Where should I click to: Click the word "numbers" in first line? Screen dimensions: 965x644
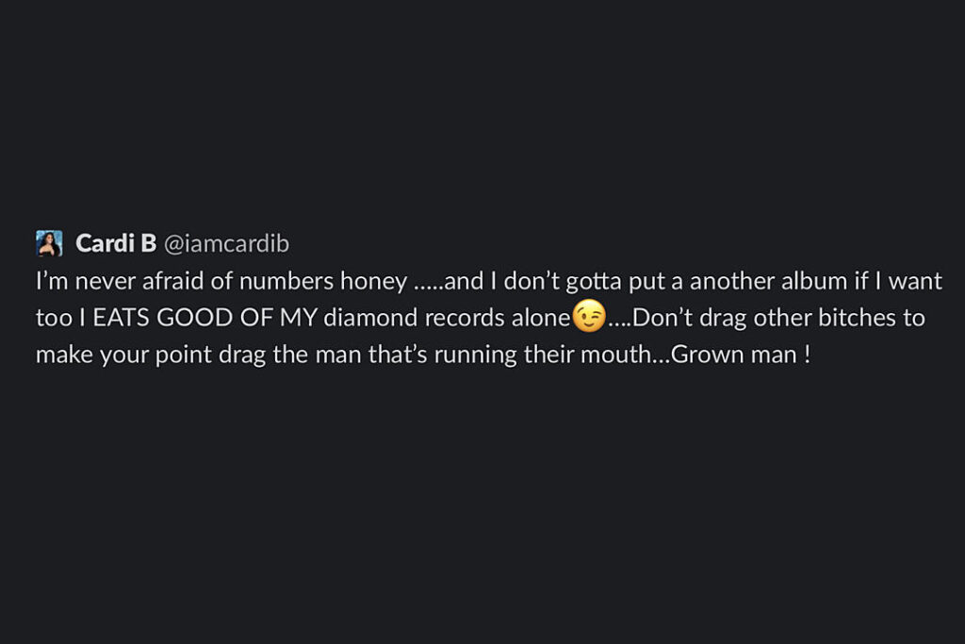[286, 281]
